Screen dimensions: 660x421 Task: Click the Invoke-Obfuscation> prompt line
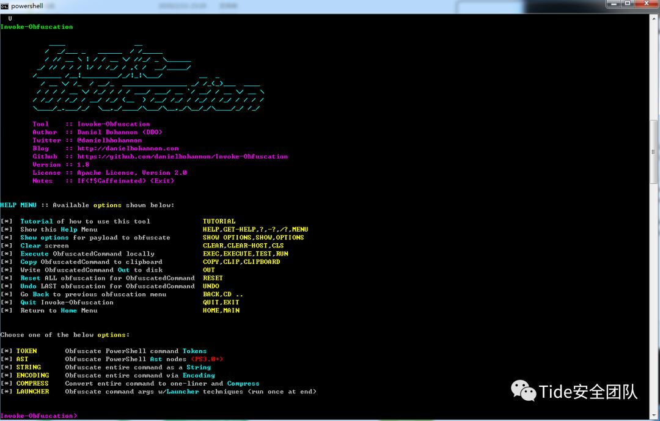click(x=38, y=416)
